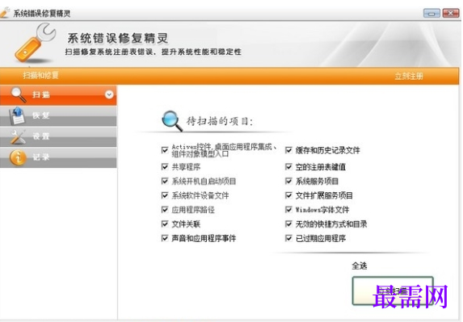Uncheck the ActiveX控件 checkbox
Image resolution: width=463 pixels, height=322 pixels.
click(165, 150)
